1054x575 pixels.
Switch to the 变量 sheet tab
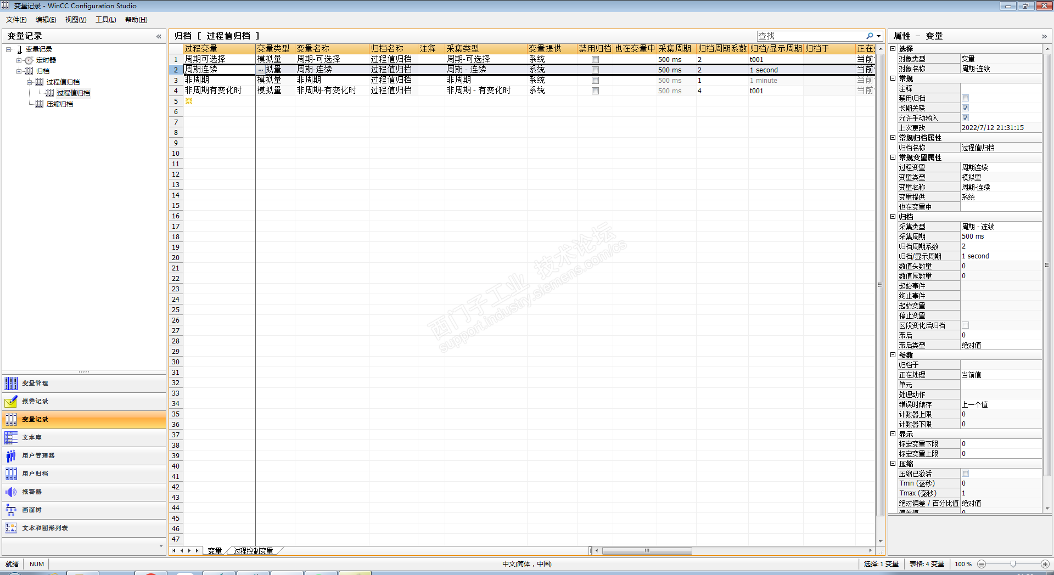click(x=215, y=551)
